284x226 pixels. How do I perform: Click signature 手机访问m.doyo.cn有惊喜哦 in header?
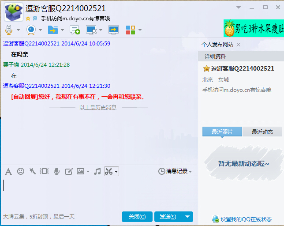pyautogui.click(x=75, y=19)
